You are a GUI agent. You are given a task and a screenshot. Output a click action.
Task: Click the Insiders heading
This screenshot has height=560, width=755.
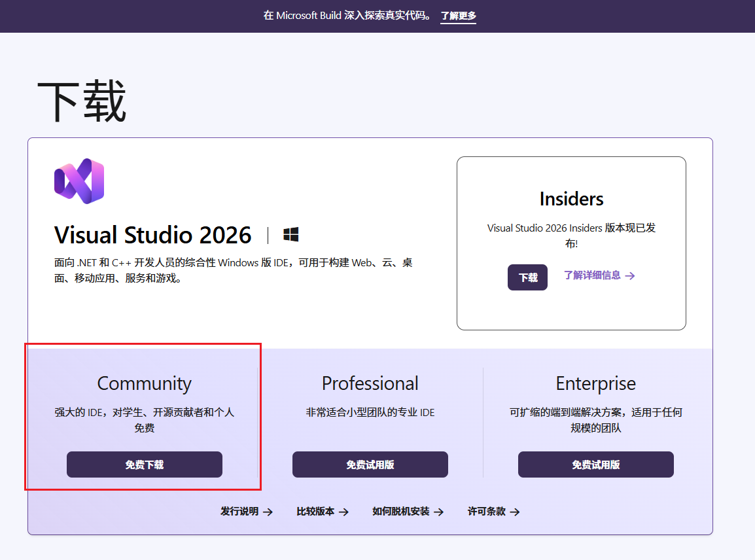click(572, 199)
